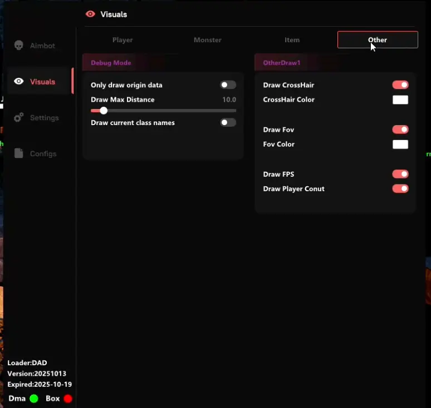431x408 pixels.
Task: Click the Draw Max Distance slider handle
Action: 104,111
